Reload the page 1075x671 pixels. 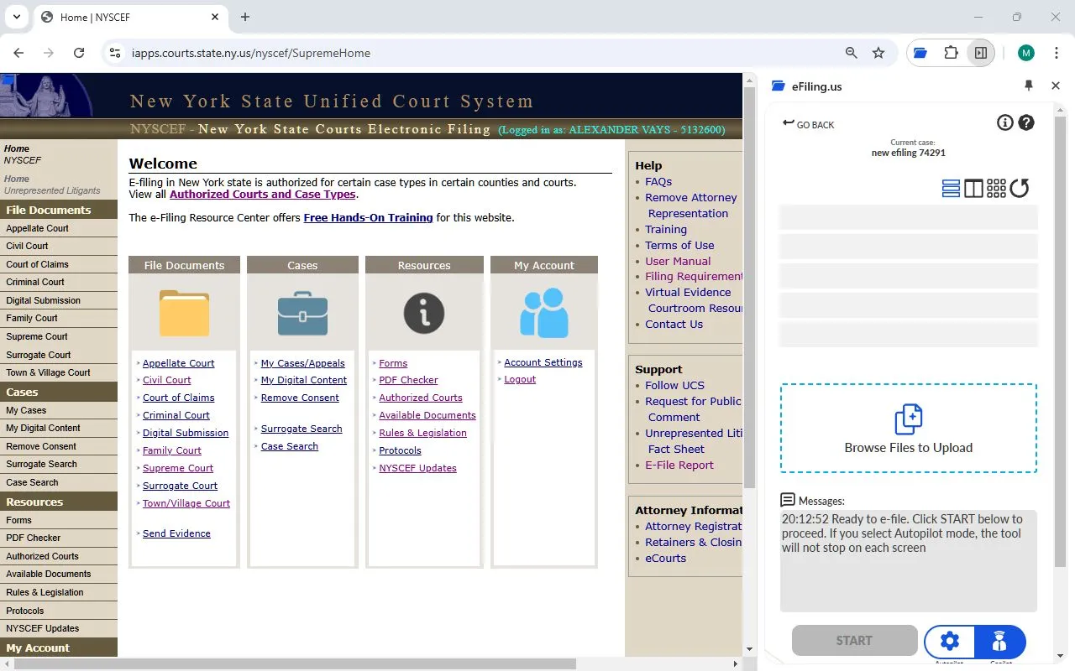click(79, 53)
